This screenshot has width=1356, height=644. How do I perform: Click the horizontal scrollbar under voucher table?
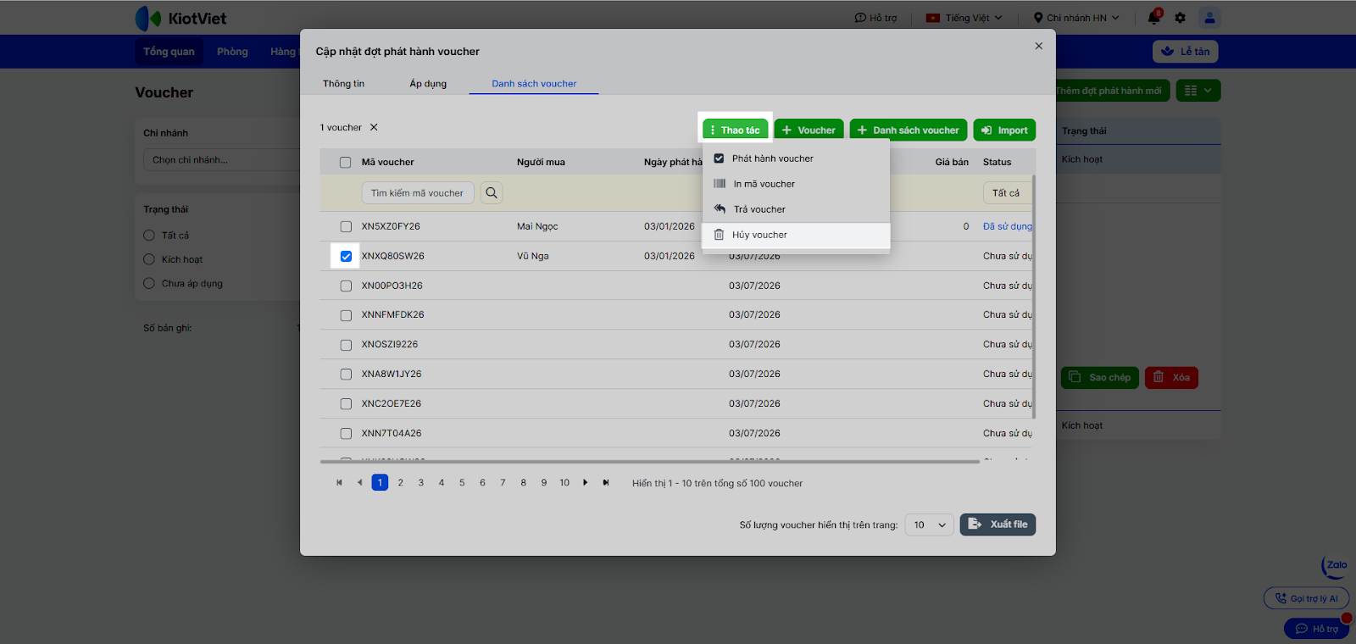(x=649, y=462)
